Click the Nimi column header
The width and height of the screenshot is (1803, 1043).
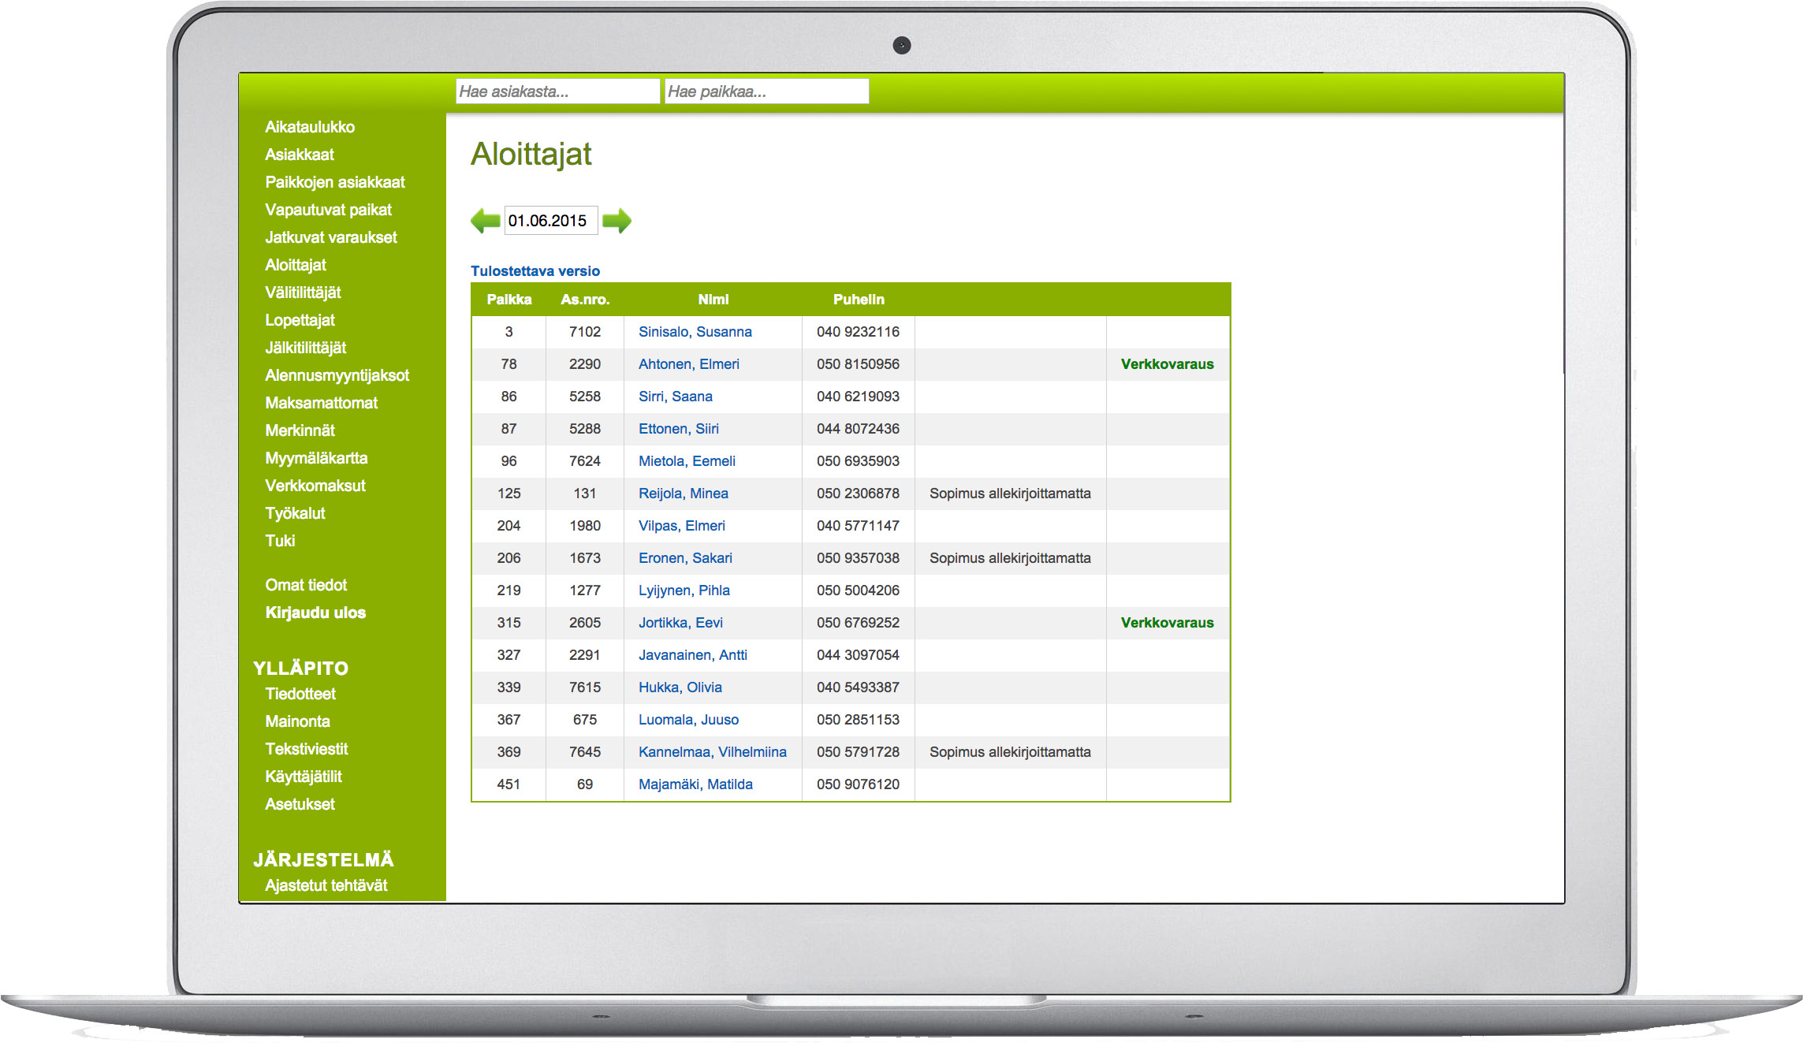[x=713, y=300]
